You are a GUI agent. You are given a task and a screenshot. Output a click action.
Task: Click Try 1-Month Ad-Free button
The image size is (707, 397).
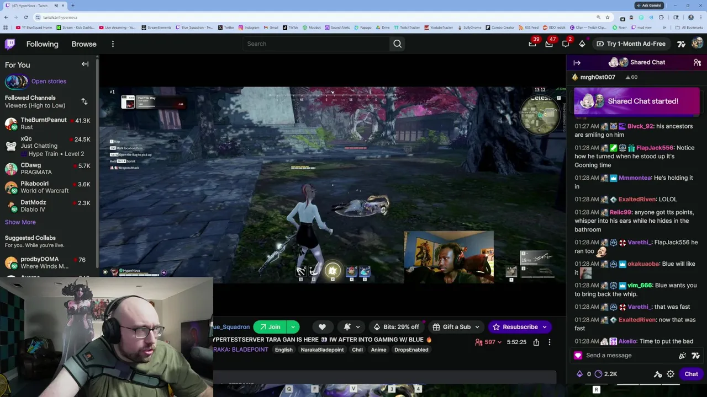(631, 44)
